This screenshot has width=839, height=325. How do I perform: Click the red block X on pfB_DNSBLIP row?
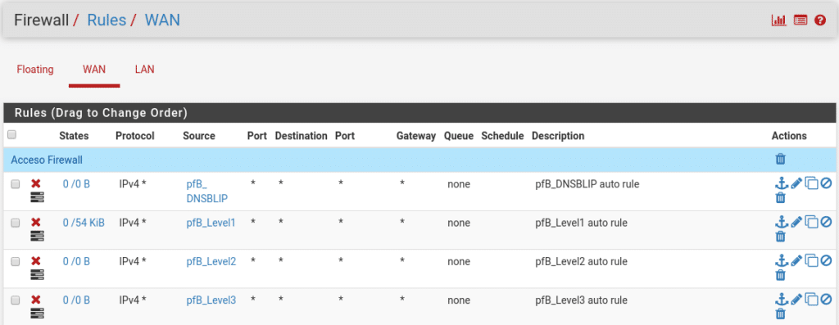point(36,184)
